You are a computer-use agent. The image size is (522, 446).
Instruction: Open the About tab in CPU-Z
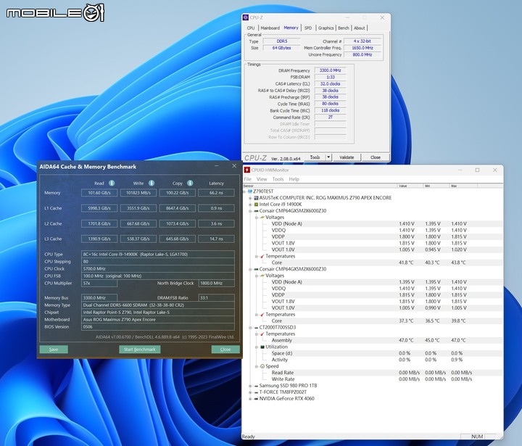(359, 28)
